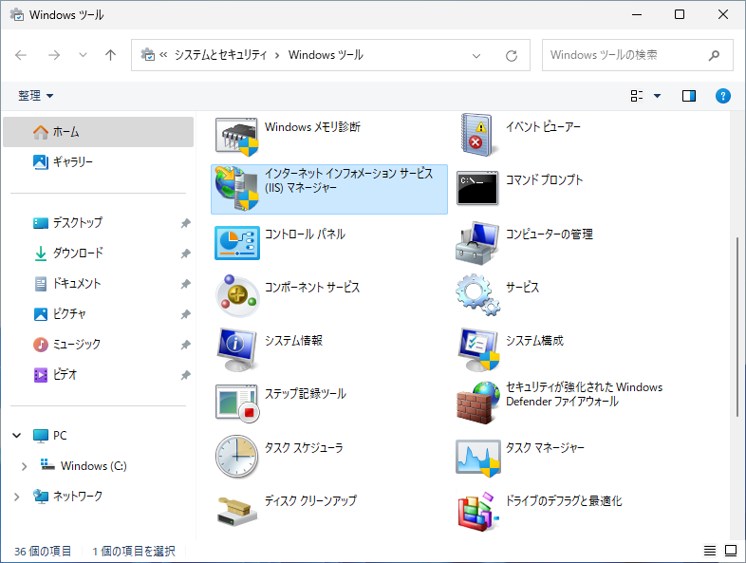Click the ダウンロード pin icon
Viewport: 746px width, 563px height.
click(x=185, y=253)
